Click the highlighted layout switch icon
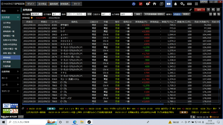 click(169, 4)
